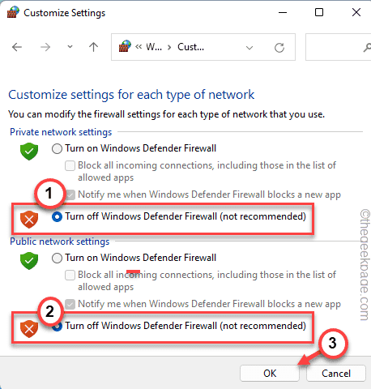
Task: Toggle Notify me checkbox under Public network
Action: tap(70, 304)
